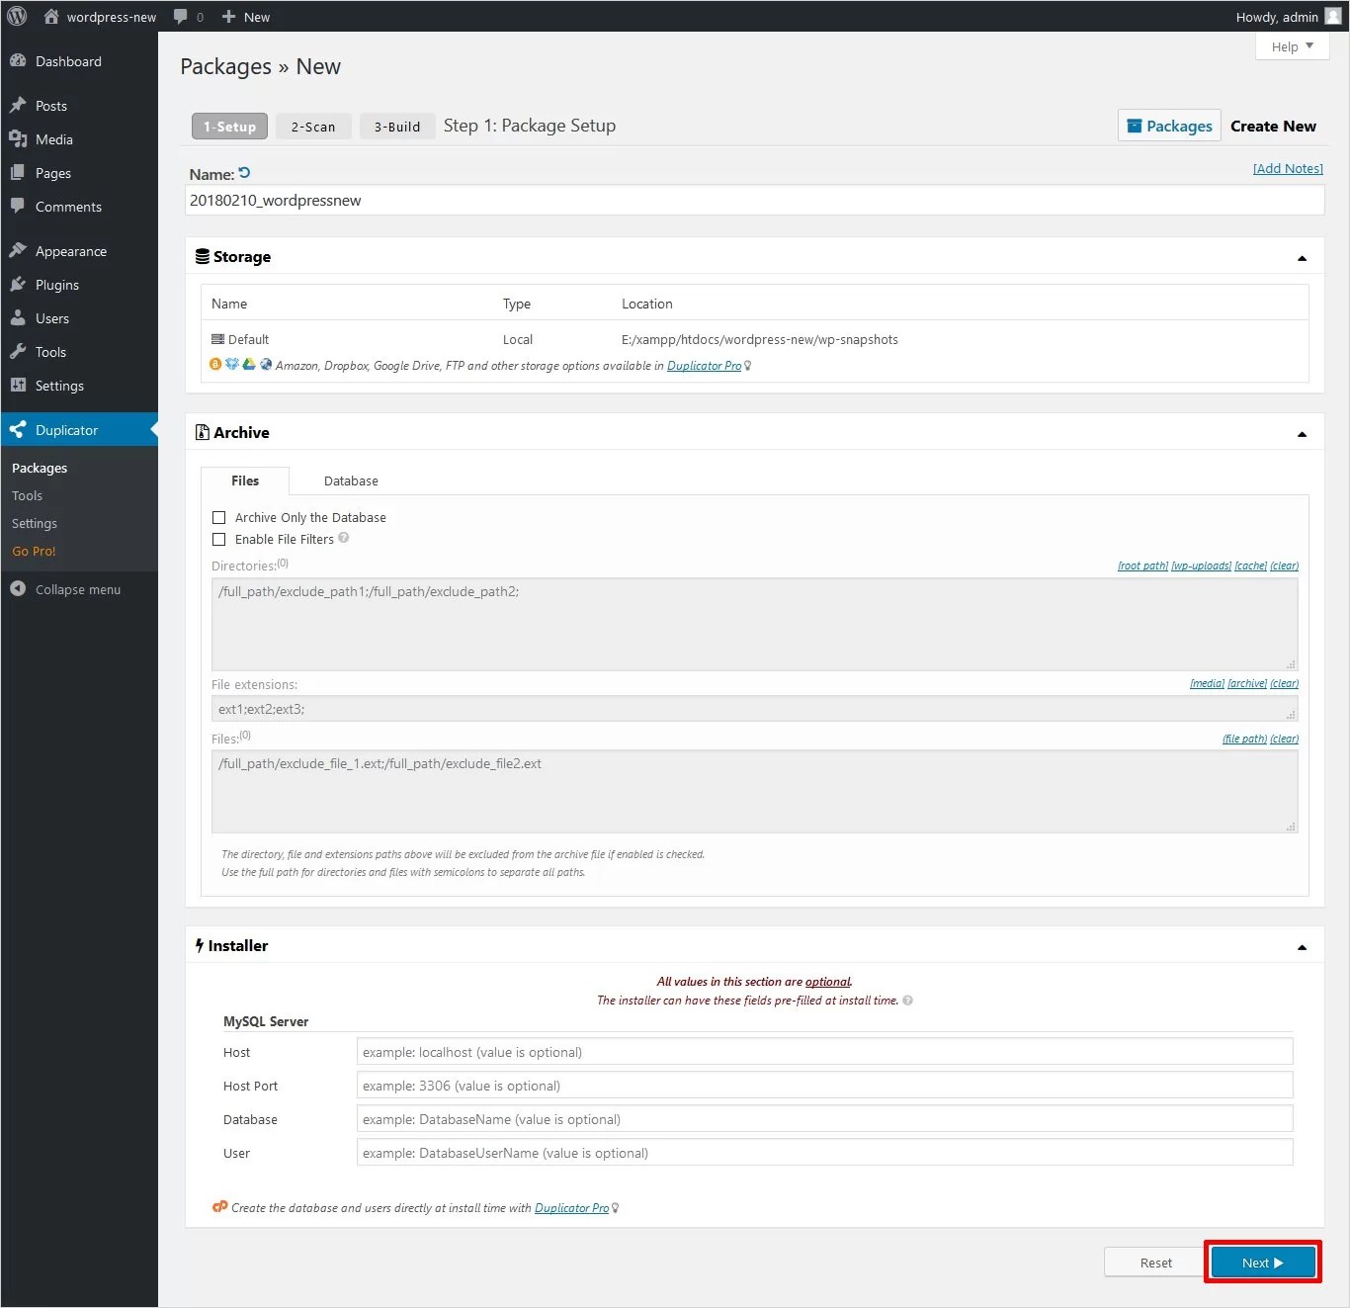Open the Help dropdown
This screenshot has width=1350, height=1308.
(1291, 45)
